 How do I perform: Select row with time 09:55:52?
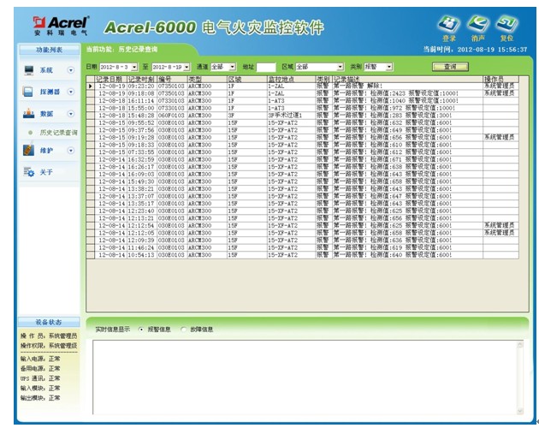click(303, 122)
